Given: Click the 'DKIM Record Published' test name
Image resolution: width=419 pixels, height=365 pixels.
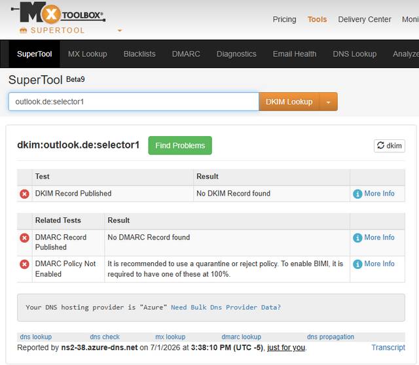Looking at the screenshot, I should [73, 194].
